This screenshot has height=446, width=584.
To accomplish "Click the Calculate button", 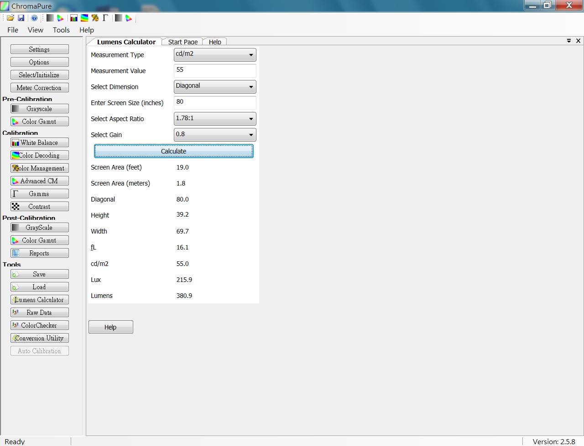I will pos(174,151).
